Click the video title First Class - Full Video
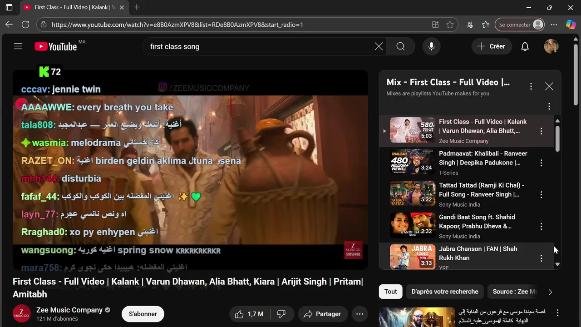Image resolution: width=581 pixels, height=327 pixels. [x=188, y=288]
